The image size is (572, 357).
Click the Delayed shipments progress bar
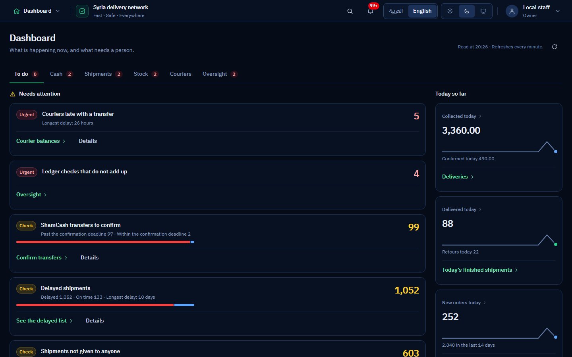tap(105, 305)
